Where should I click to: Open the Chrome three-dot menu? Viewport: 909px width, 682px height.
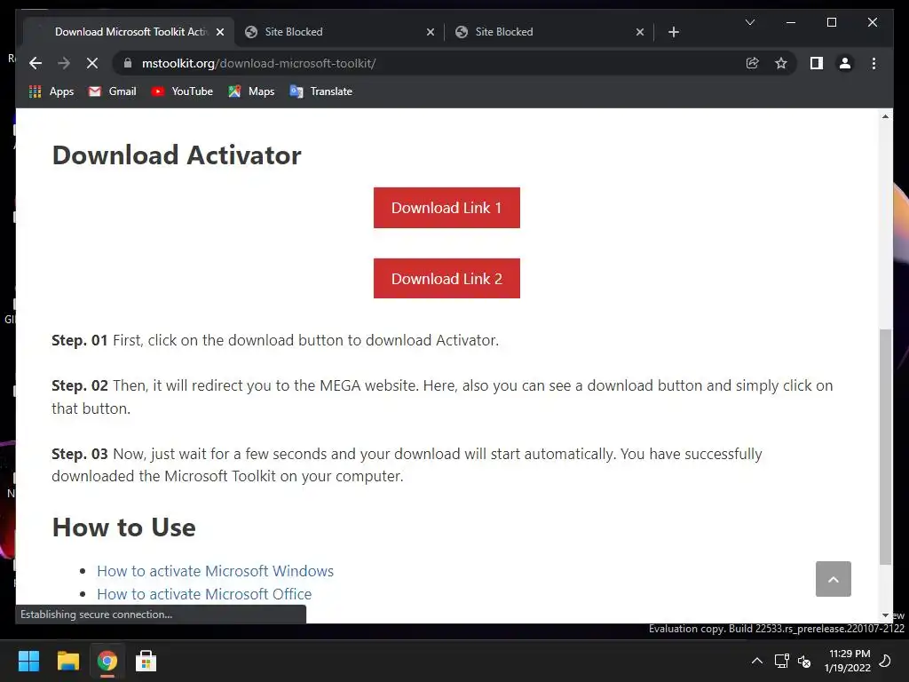click(x=873, y=63)
